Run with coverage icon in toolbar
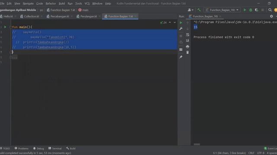The height and width of the screenshot is (155, 277). pos(257,10)
